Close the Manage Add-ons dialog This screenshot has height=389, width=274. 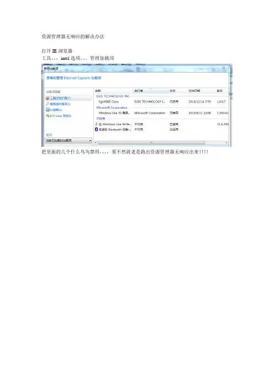coord(224,68)
